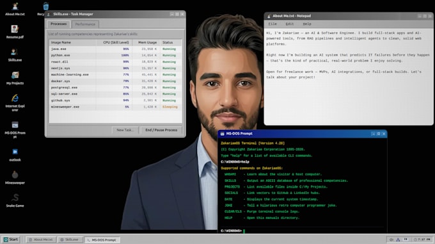Select the python.exe process row
Image resolution: width=435 pixels, height=244 pixels.
(115, 56)
